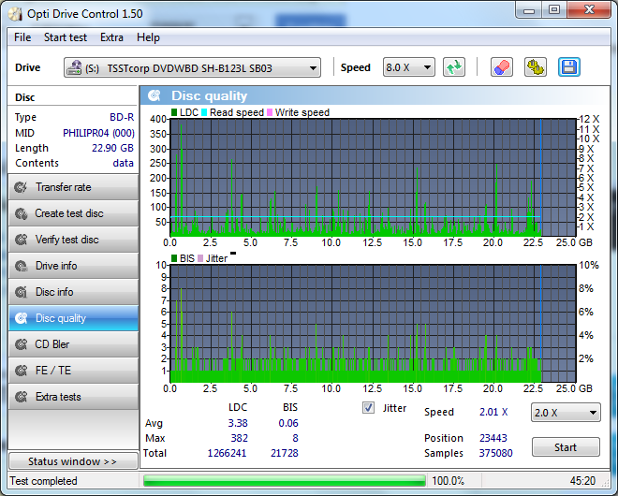Screen dimensions: 618x496
Task: Click the CD Bler sidebar icon
Action: pos(21,344)
